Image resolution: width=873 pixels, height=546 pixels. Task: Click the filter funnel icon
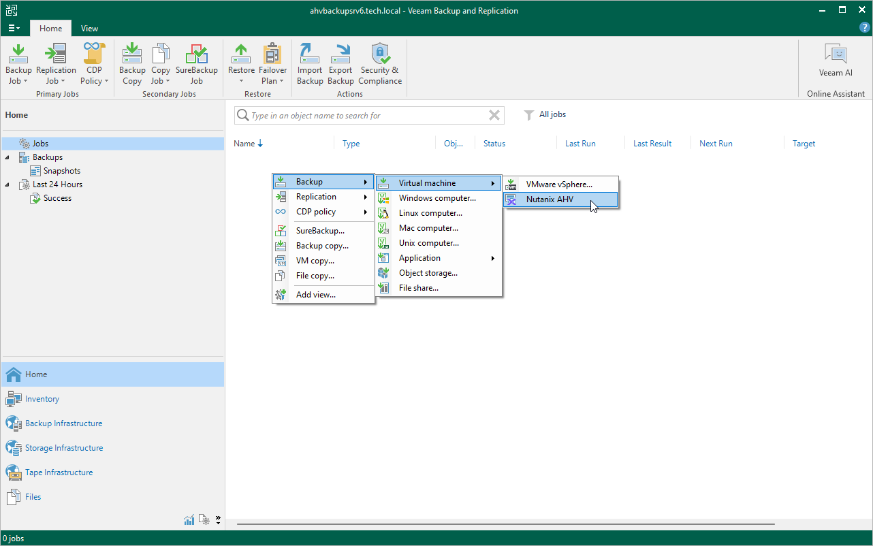pyautogui.click(x=528, y=115)
